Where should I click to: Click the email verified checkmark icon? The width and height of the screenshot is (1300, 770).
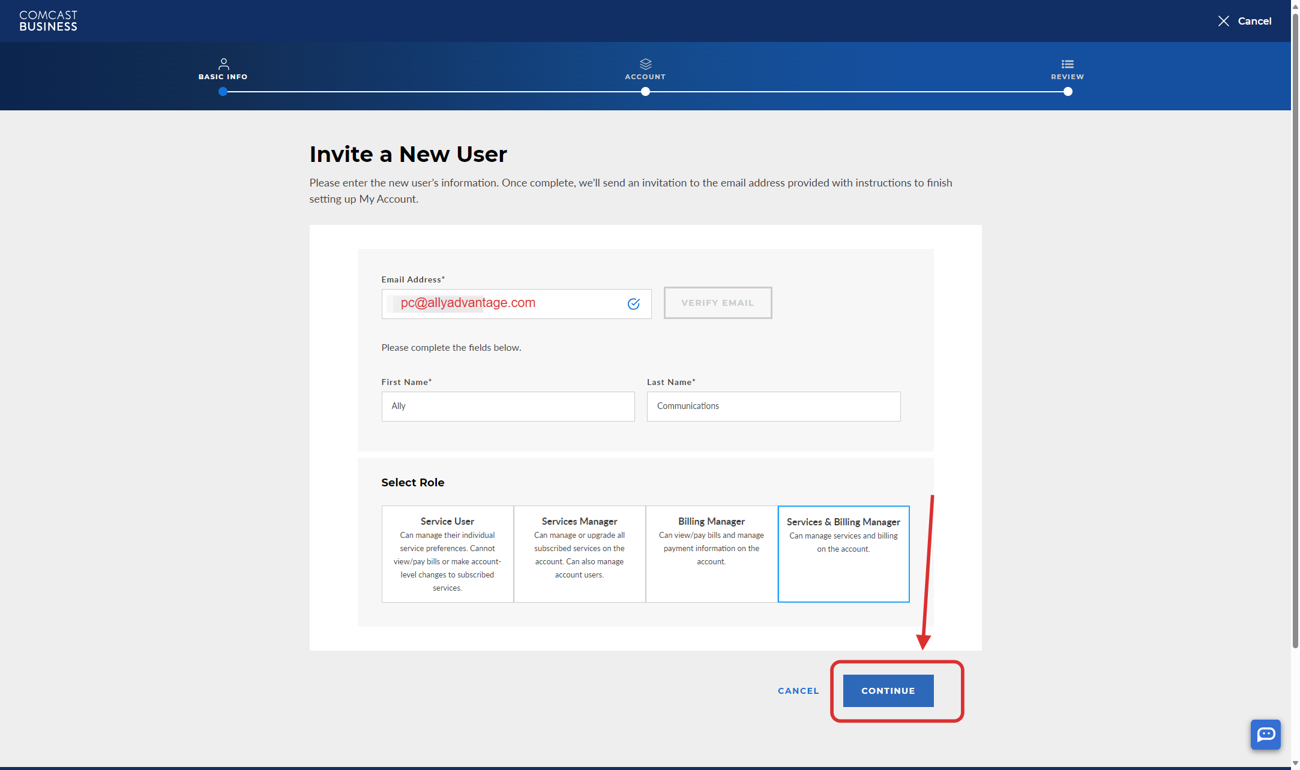[633, 303]
